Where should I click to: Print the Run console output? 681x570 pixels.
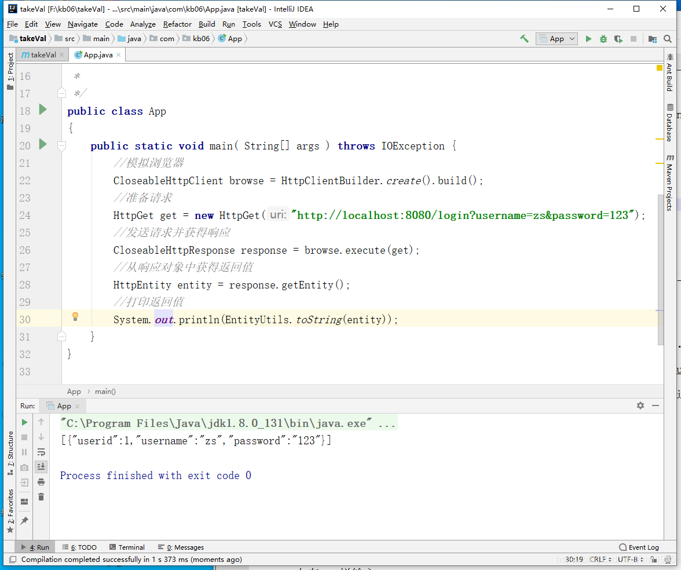pyautogui.click(x=41, y=482)
